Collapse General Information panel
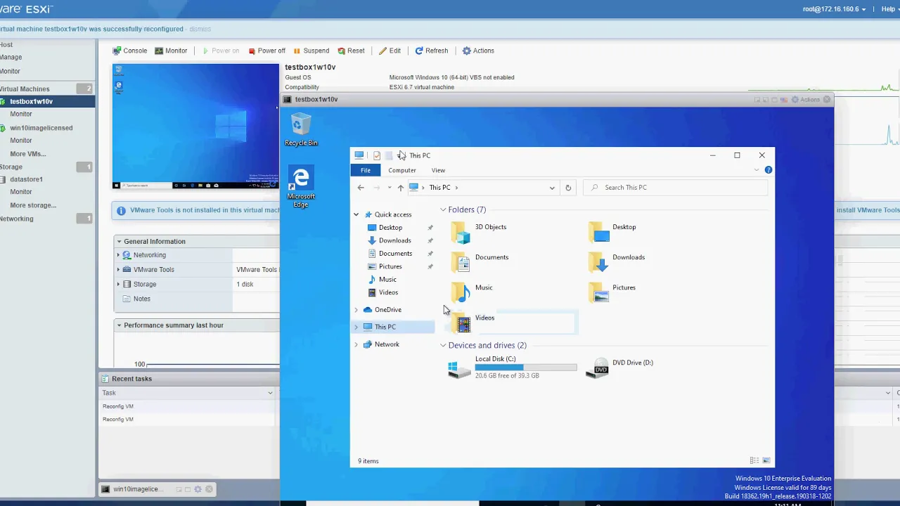 [x=119, y=241]
